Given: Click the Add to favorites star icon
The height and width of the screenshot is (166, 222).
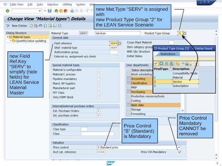Looking at the screenshot, I should [x=177, y=64].
